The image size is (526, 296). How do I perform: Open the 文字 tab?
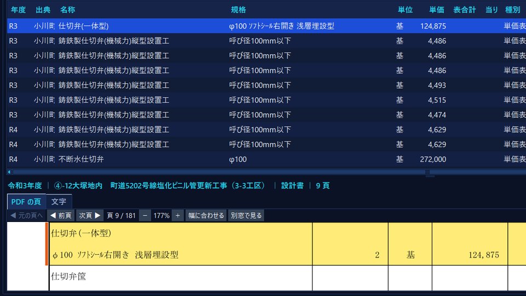pyautogui.click(x=59, y=202)
